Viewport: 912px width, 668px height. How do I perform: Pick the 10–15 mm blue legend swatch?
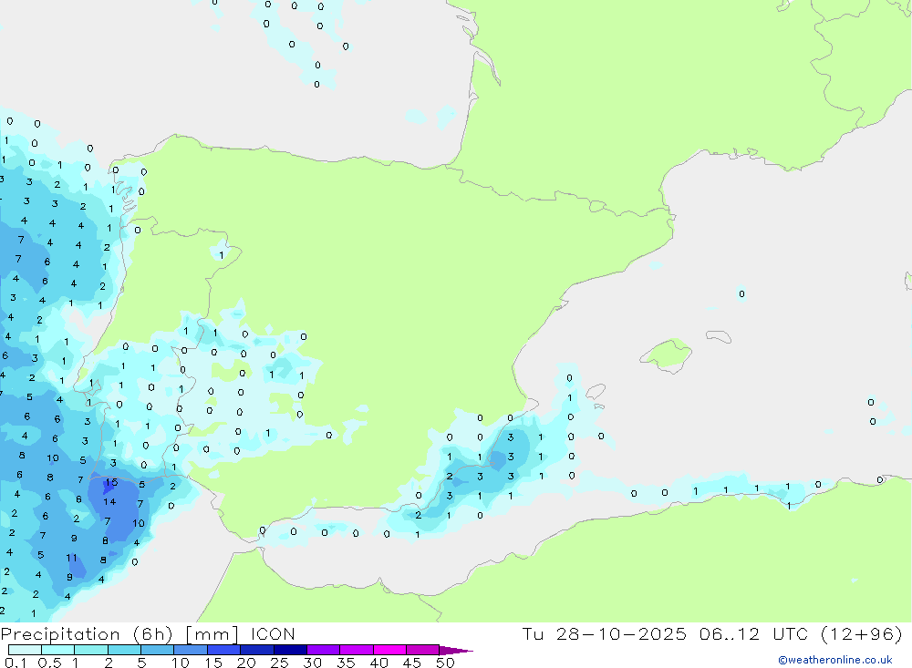pos(191,650)
